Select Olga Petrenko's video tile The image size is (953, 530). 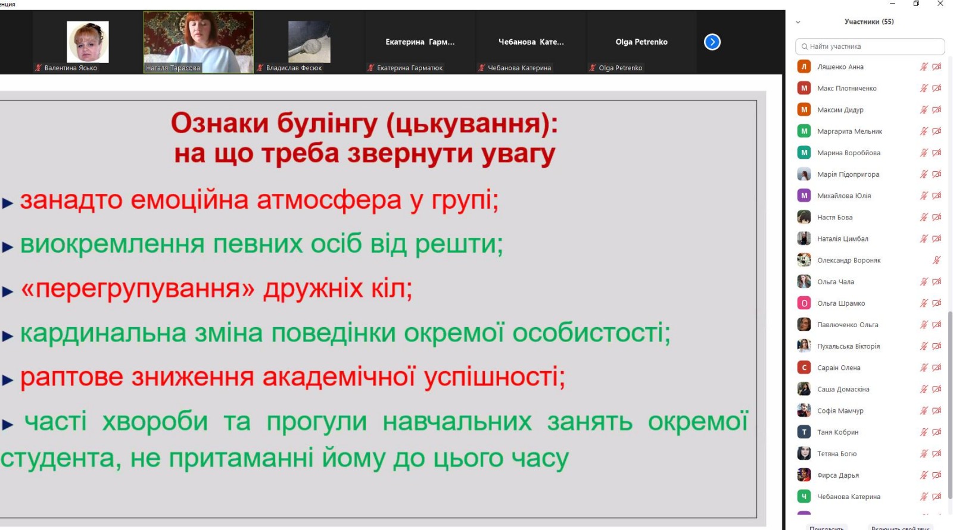click(x=641, y=42)
